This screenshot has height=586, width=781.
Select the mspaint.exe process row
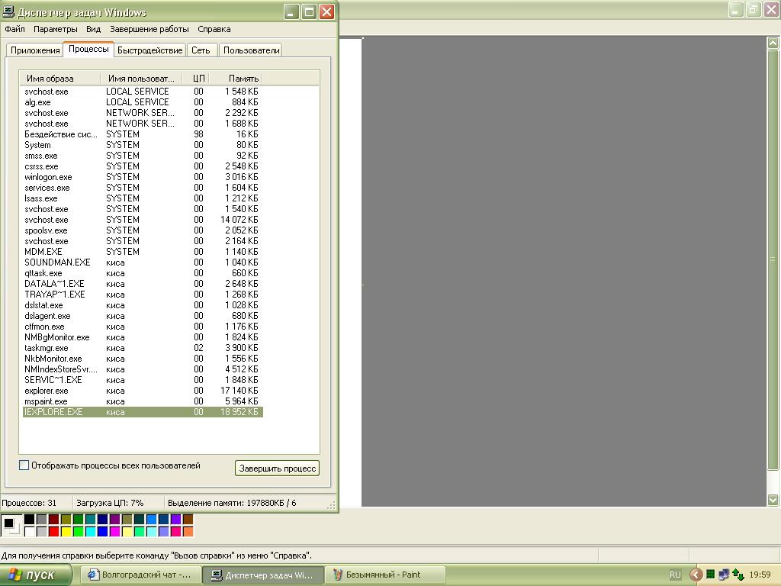point(143,401)
